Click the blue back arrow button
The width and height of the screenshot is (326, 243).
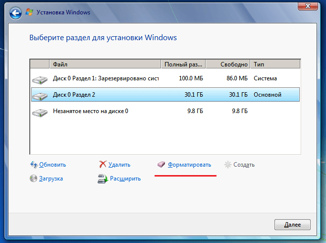(15, 13)
